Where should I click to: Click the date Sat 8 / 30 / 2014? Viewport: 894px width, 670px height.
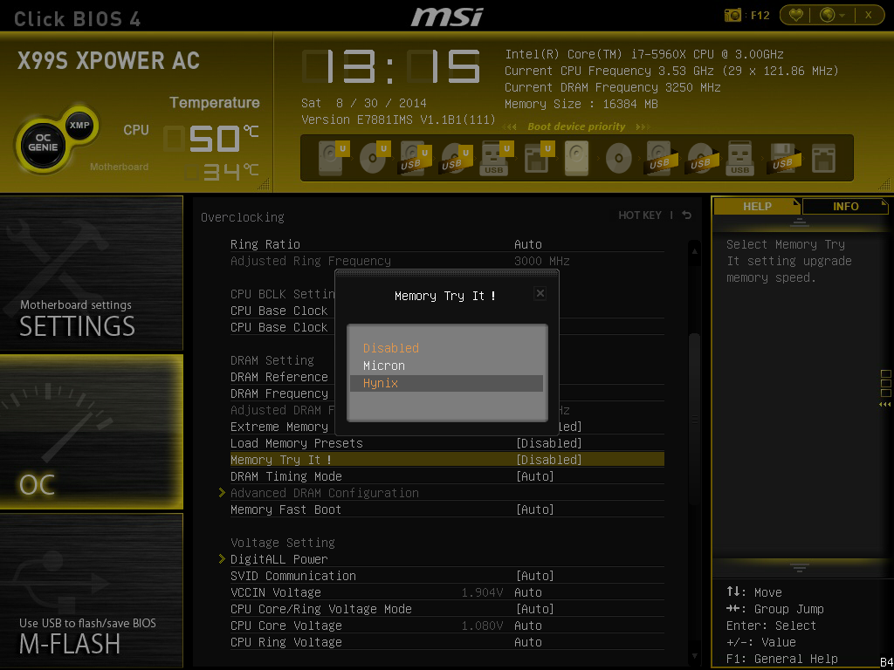tap(364, 103)
